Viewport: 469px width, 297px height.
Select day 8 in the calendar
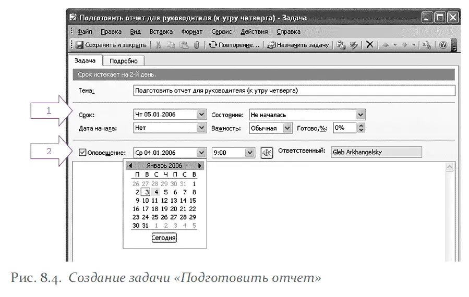click(194, 192)
